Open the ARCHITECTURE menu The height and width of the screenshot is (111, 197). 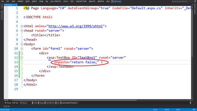pos(81,1)
